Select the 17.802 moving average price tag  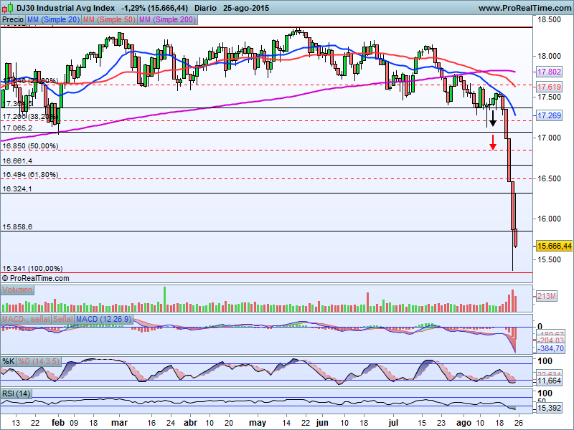[549, 72]
